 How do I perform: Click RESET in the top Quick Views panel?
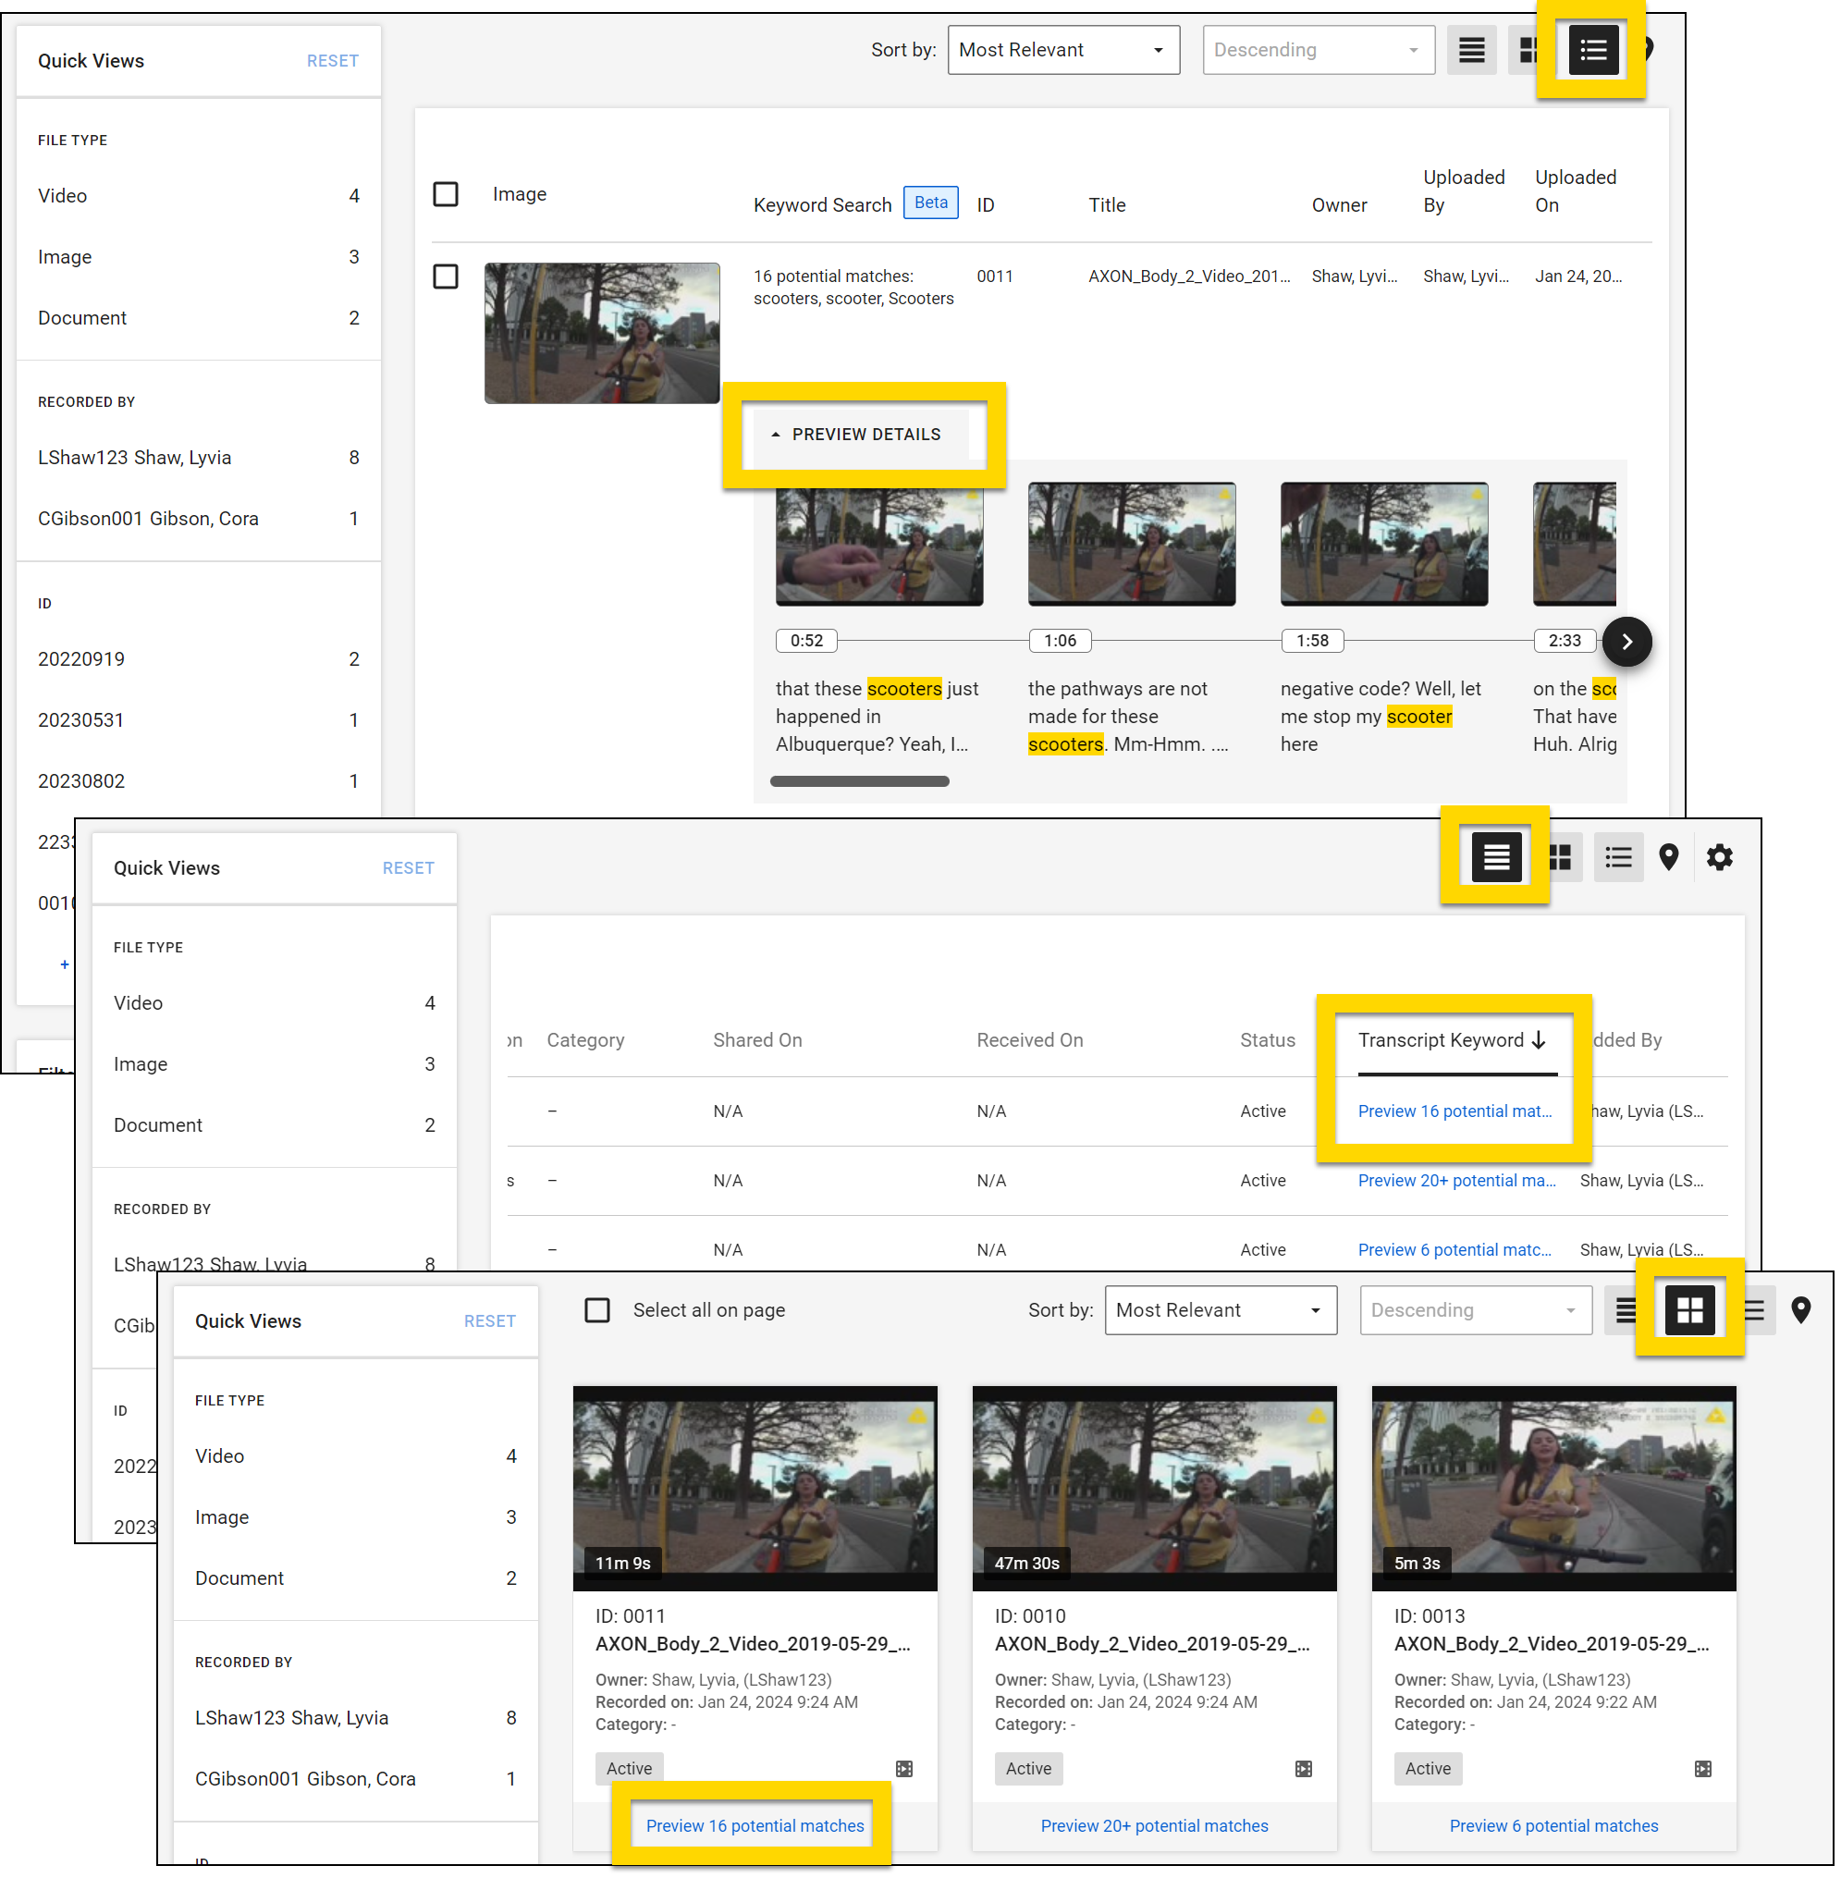(332, 61)
